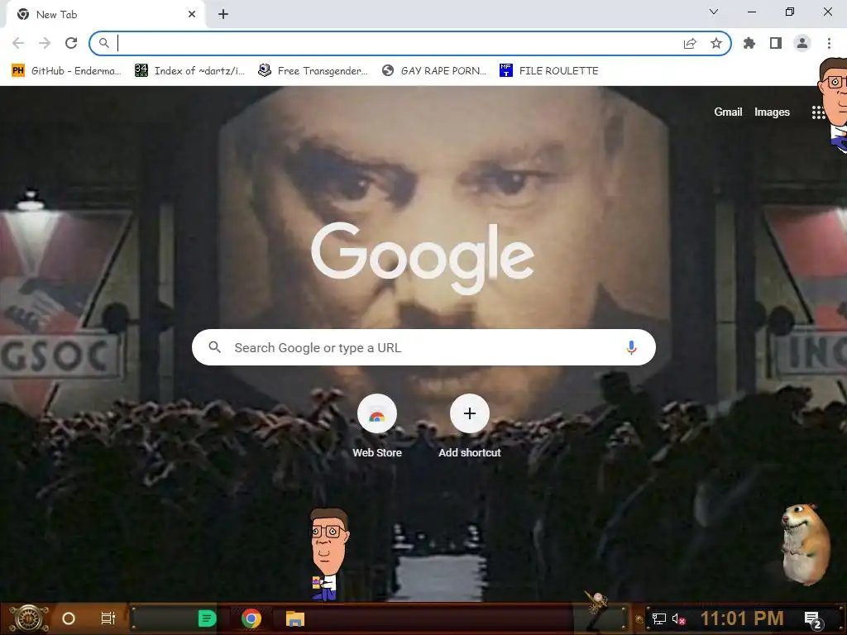This screenshot has width=847, height=635.
Task: Click the back navigation arrow
Action: point(18,43)
